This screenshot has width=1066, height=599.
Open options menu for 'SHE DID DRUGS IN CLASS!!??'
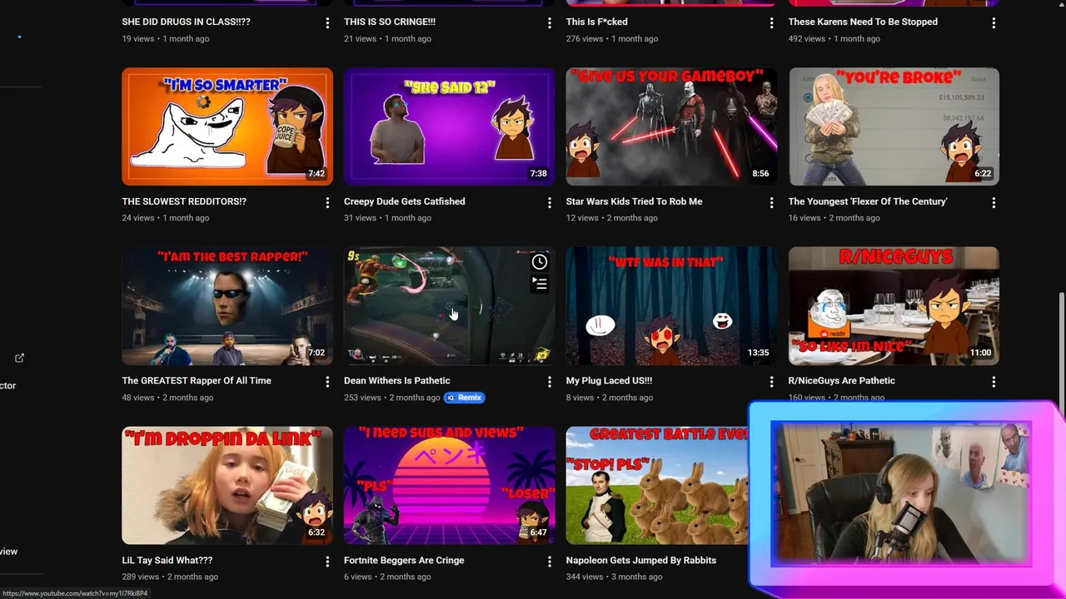(327, 23)
